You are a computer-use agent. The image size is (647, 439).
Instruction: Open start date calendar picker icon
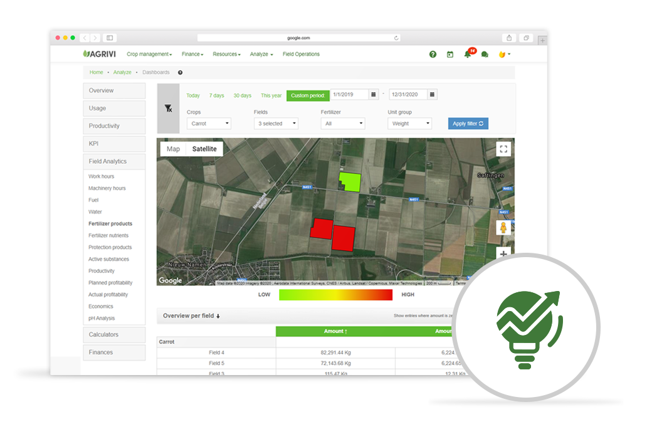tap(374, 95)
